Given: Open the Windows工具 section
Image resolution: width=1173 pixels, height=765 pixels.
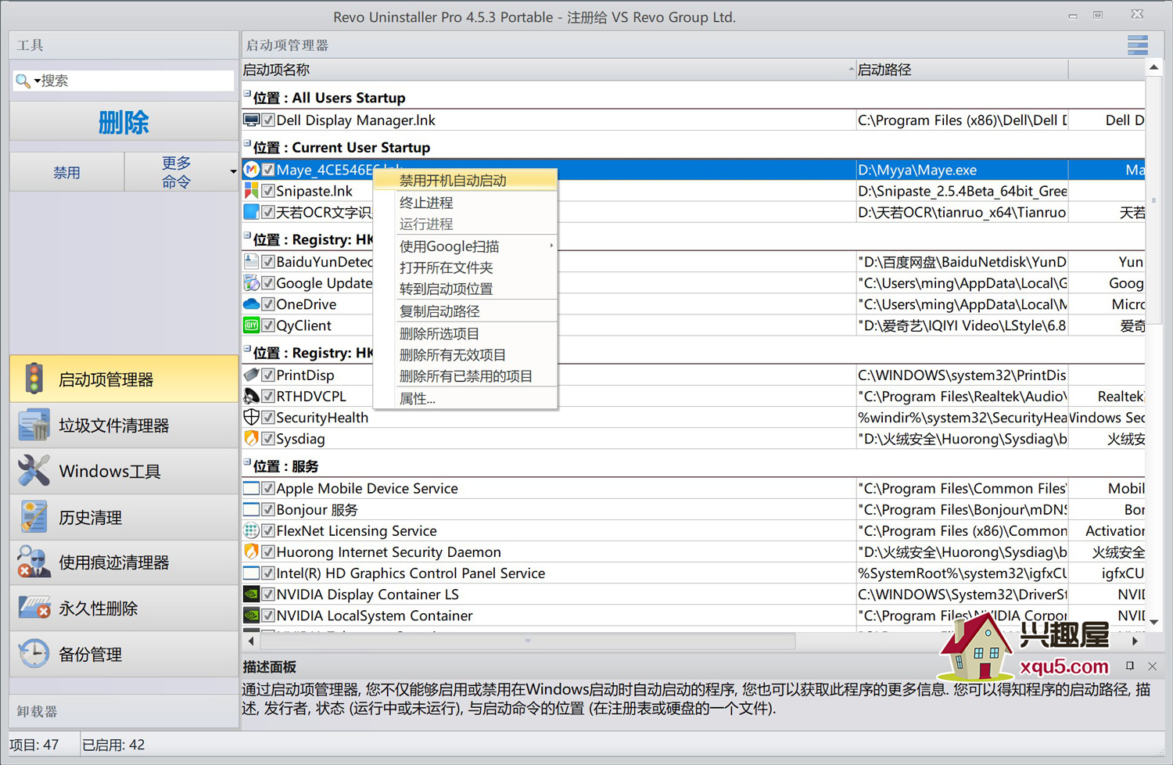Looking at the screenshot, I should (124, 471).
